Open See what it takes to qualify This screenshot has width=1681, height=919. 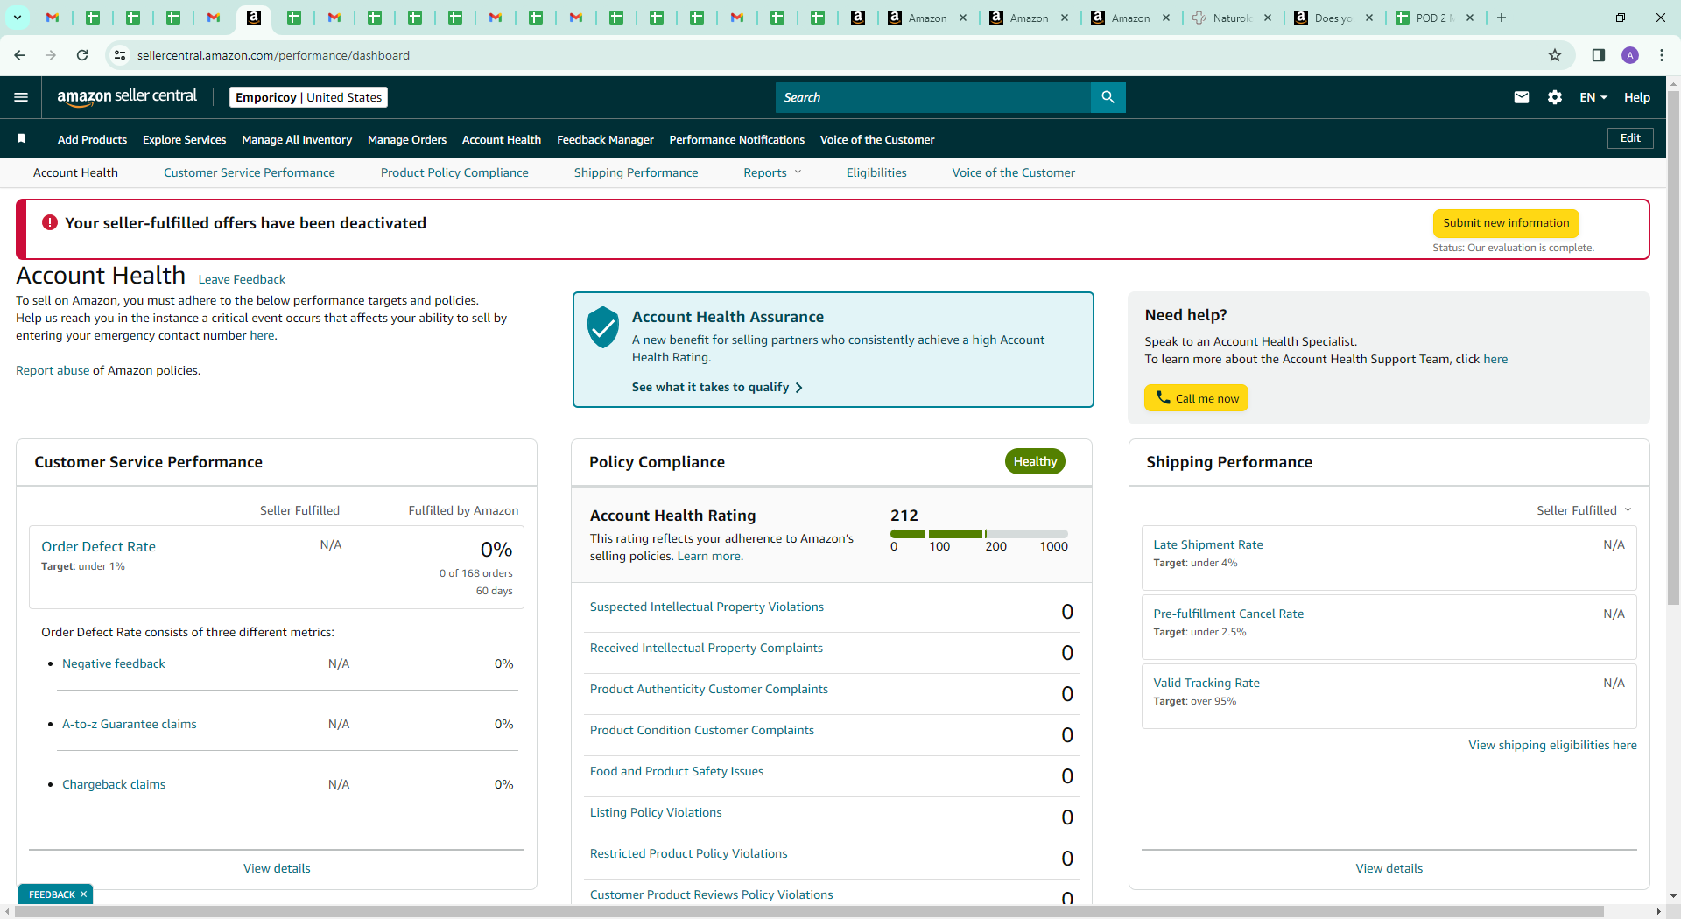[x=717, y=387]
